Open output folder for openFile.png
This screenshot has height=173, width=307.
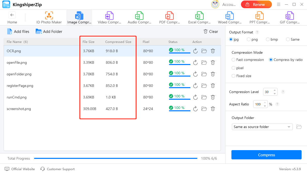coord(204,62)
